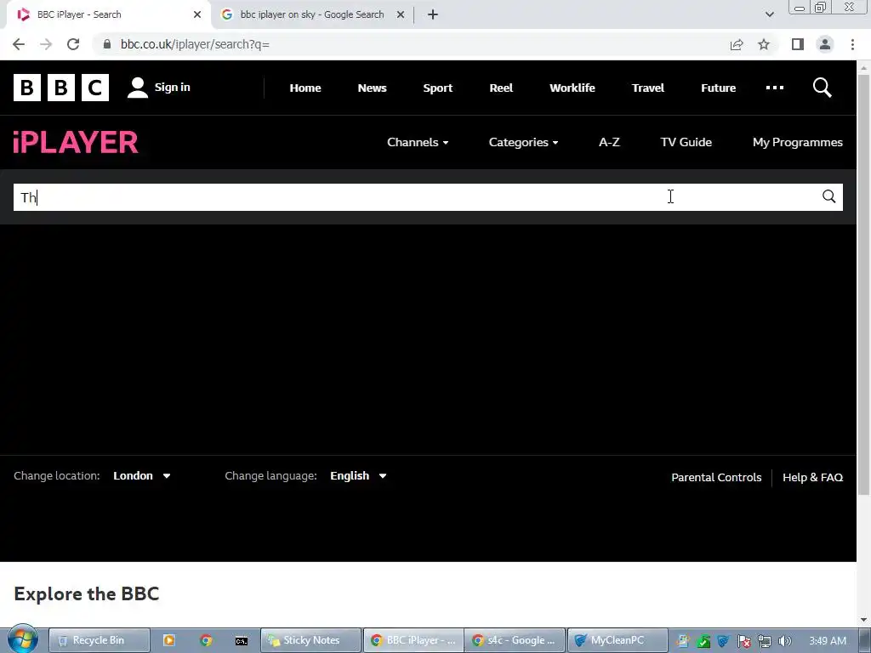Open Sticky Notes taskbar button
Image resolution: width=871 pixels, height=653 pixels.
click(311, 640)
